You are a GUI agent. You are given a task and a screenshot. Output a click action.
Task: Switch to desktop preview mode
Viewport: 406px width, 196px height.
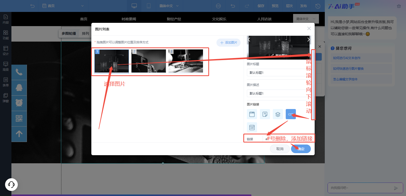(134, 6)
